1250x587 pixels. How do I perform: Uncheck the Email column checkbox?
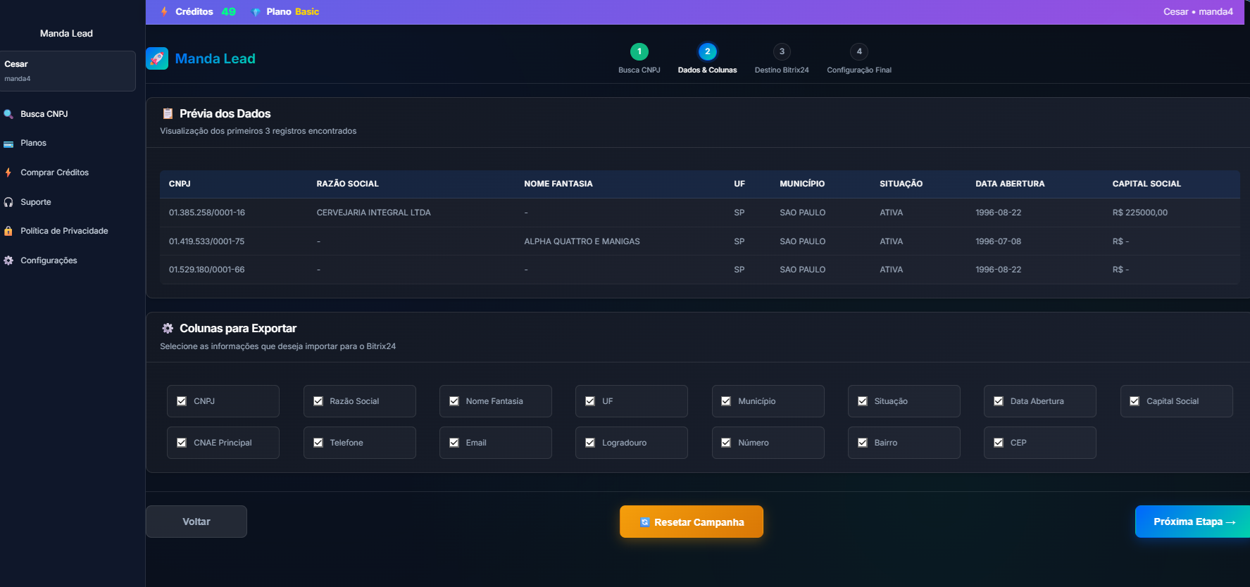point(454,443)
